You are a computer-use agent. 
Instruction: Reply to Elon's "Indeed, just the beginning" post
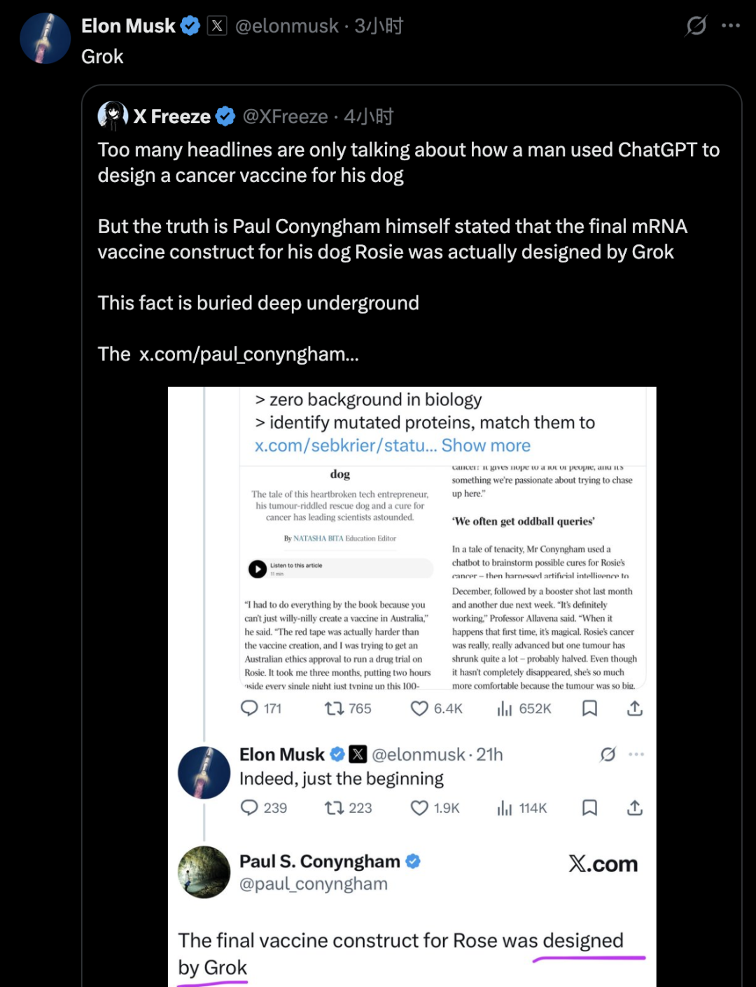(x=249, y=808)
